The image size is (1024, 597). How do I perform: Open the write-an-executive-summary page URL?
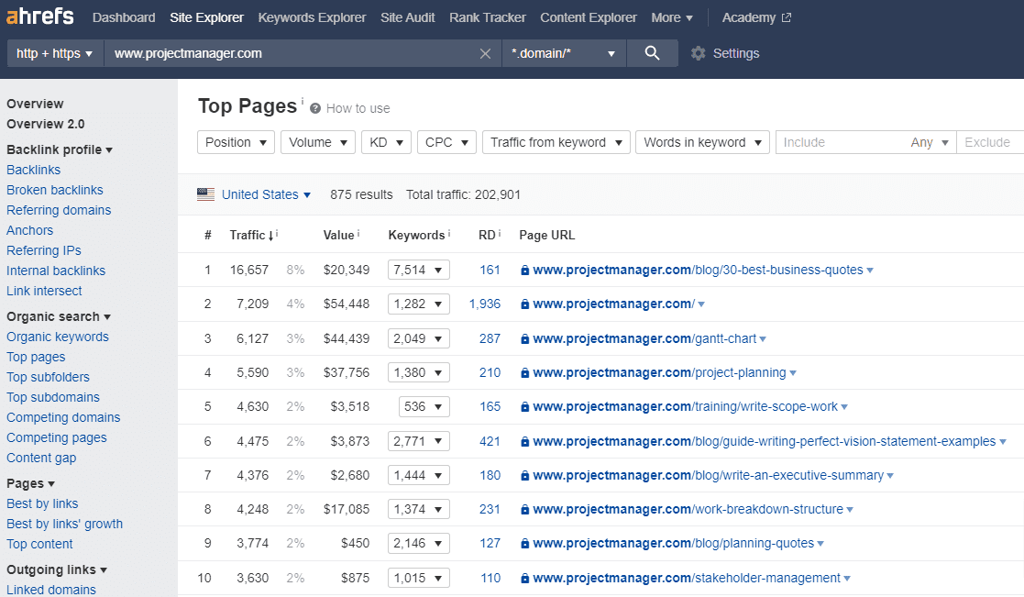pyautogui.click(x=708, y=476)
